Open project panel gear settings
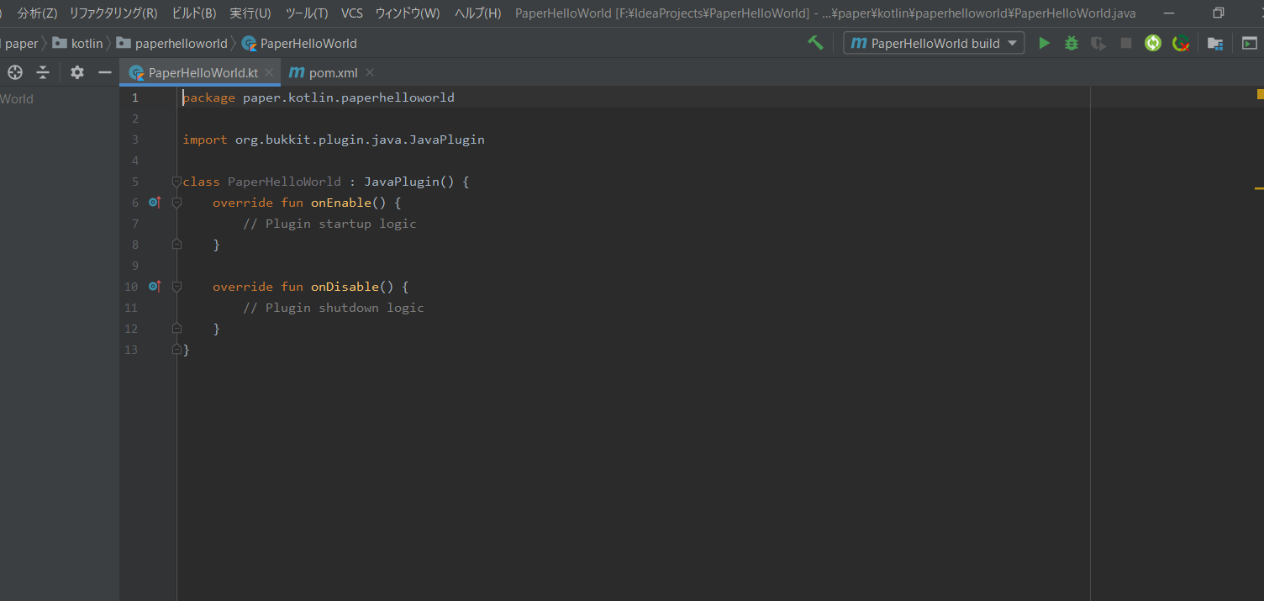 click(77, 72)
